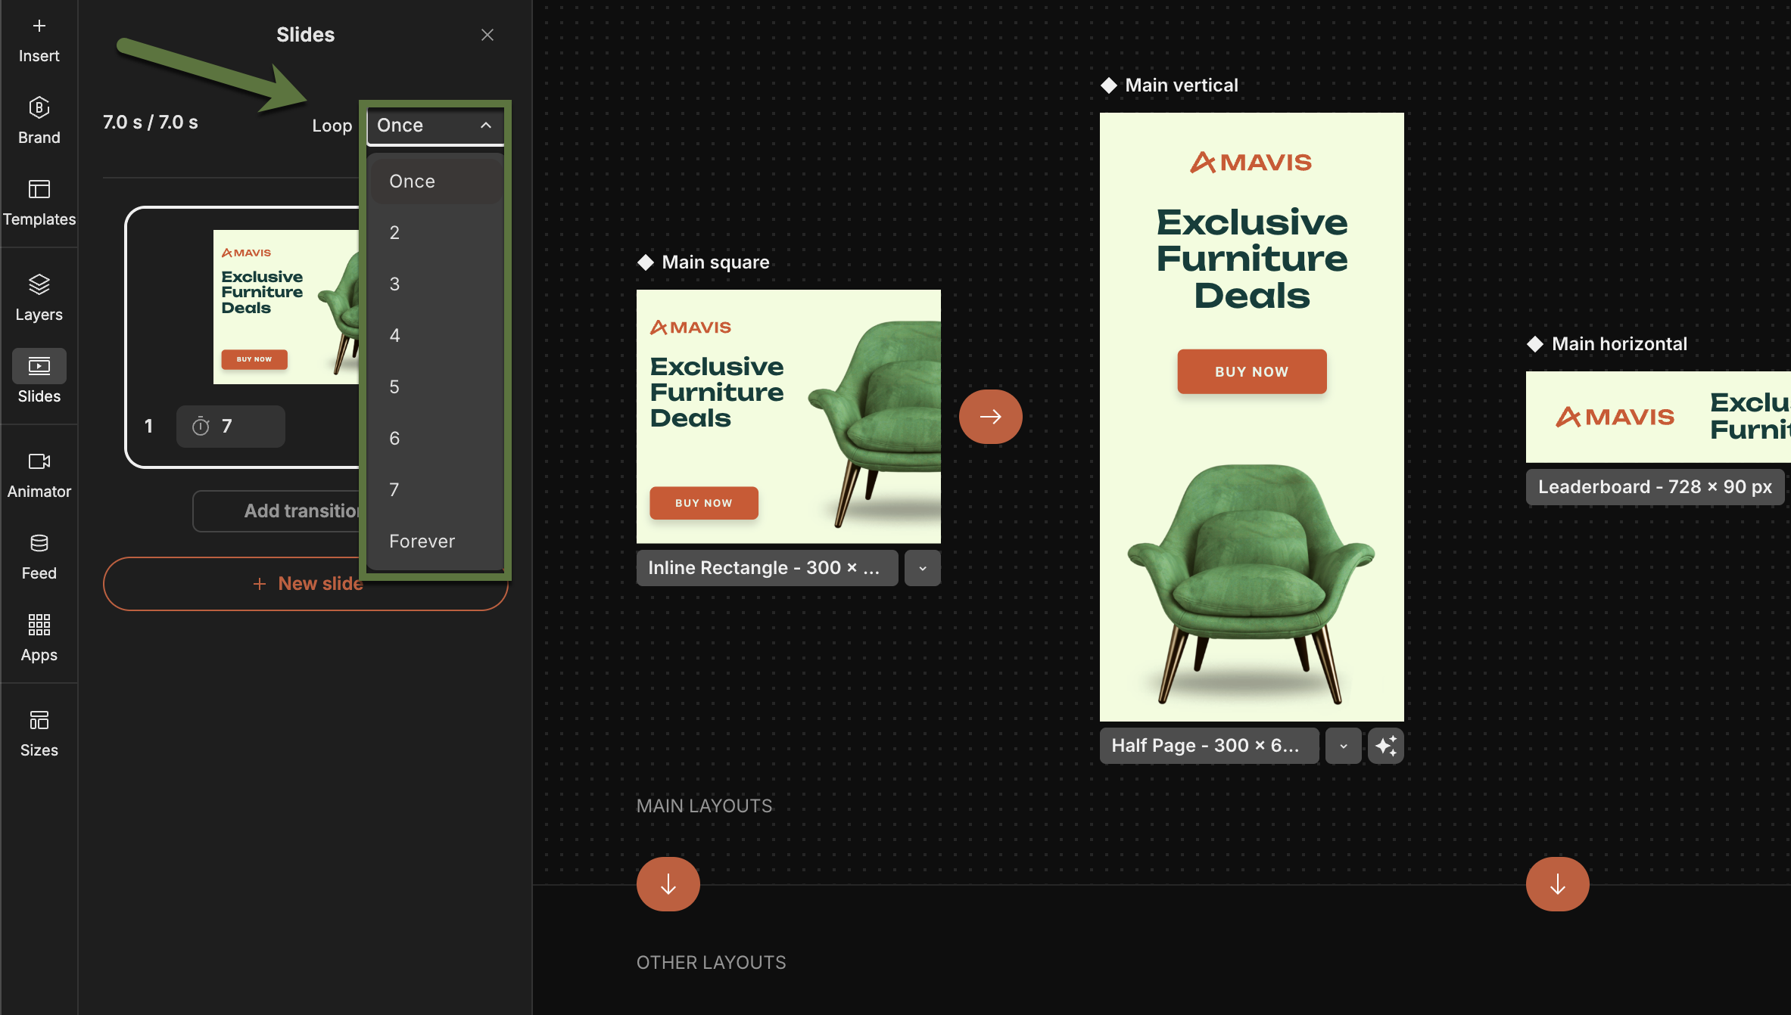1791x1015 pixels.
Task: Choose 3 loops from the dropdown list
Action: click(x=394, y=284)
